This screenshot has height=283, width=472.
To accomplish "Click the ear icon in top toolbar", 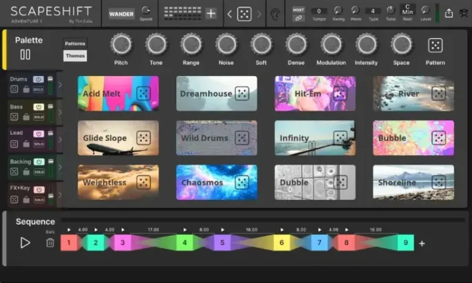I will pos(275,13).
